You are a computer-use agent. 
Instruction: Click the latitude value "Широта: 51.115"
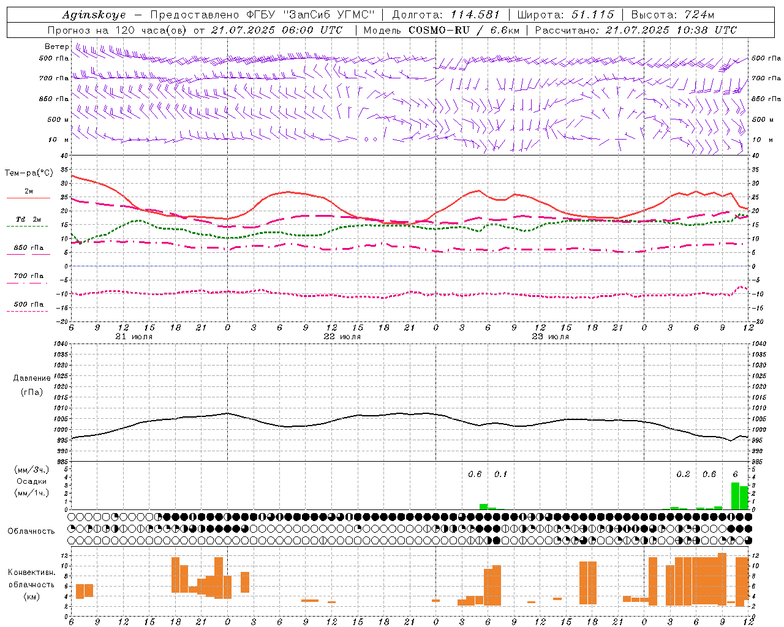(565, 15)
